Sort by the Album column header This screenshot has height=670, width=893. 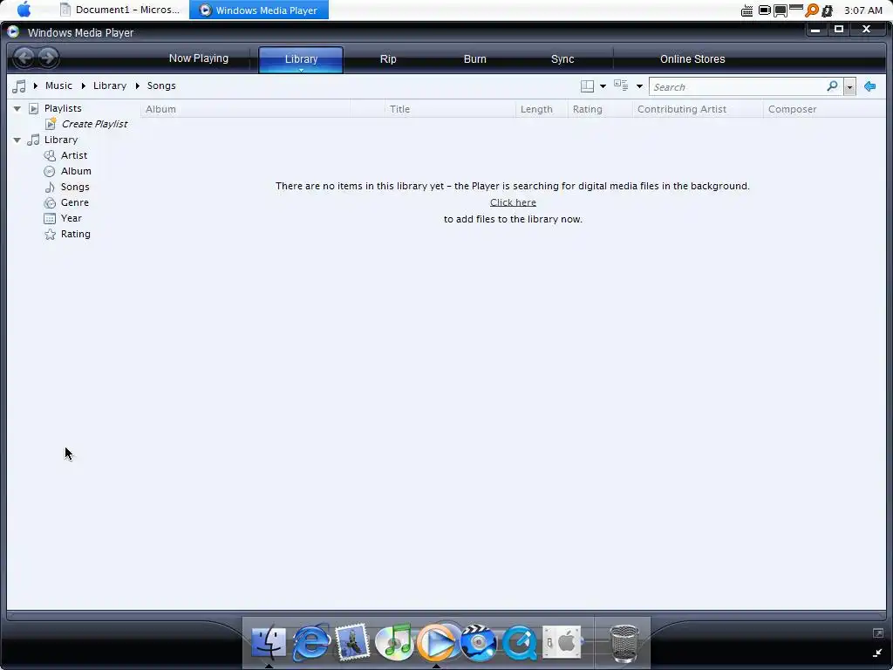click(245, 109)
